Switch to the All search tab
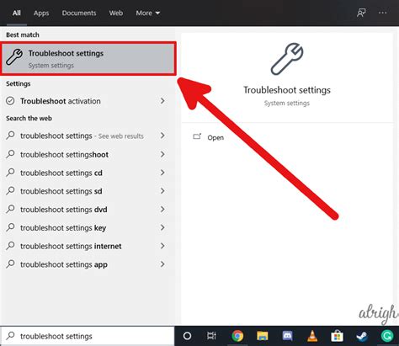 pos(16,13)
